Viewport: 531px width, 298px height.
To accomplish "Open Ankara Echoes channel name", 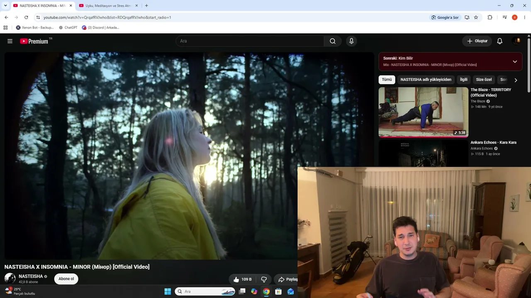I will [x=482, y=149].
